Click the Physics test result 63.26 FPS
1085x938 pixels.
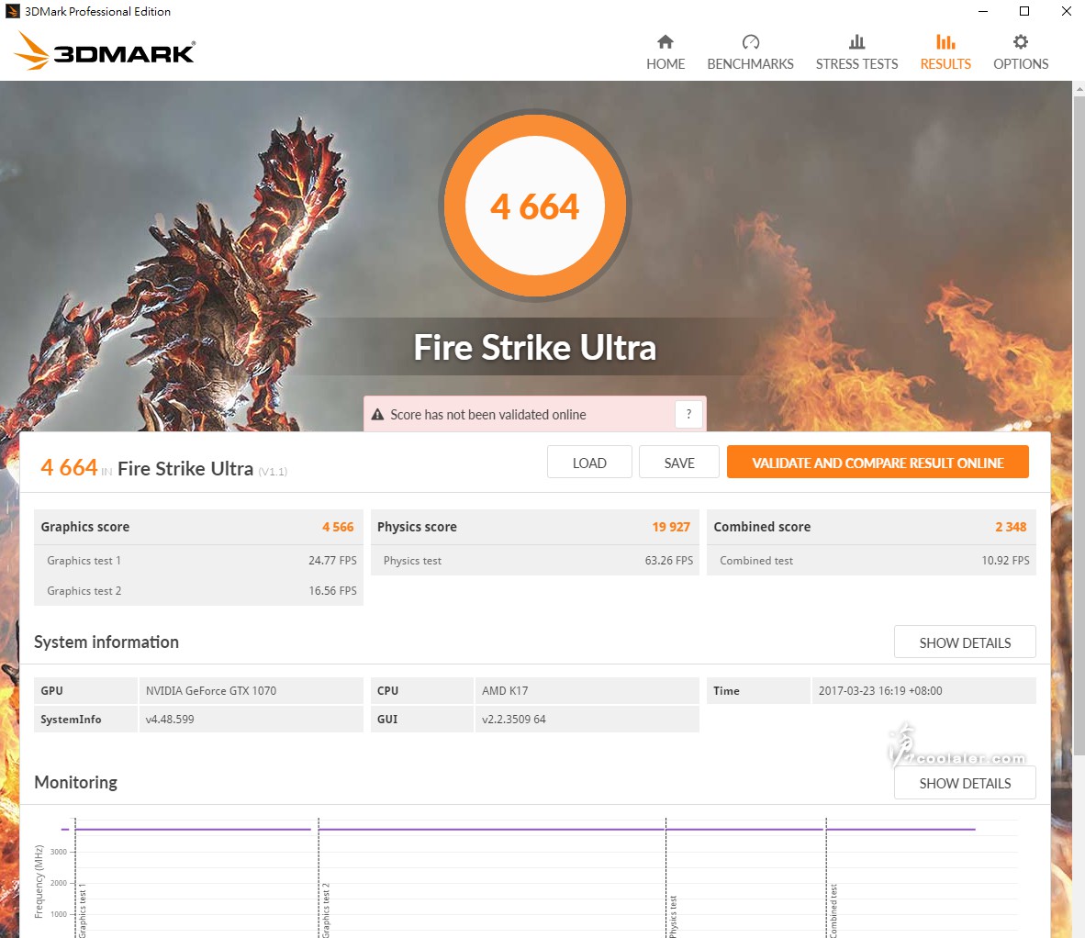click(x=668, y=560)
